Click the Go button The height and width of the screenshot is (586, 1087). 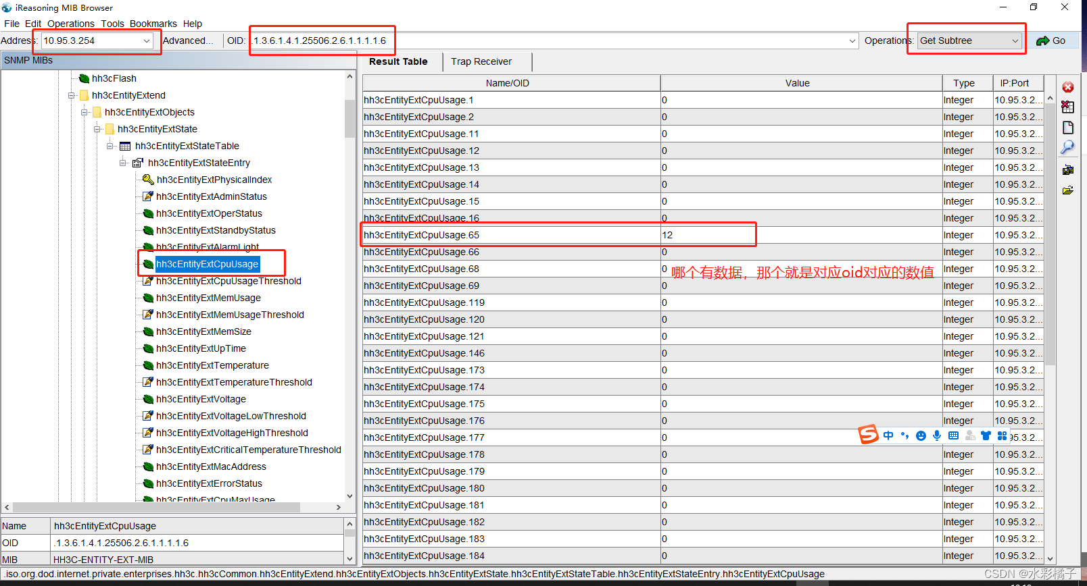[1051, 41]
